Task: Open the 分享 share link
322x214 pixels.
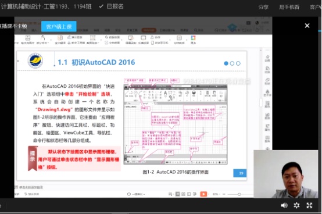Action: (x=263, y=7)
